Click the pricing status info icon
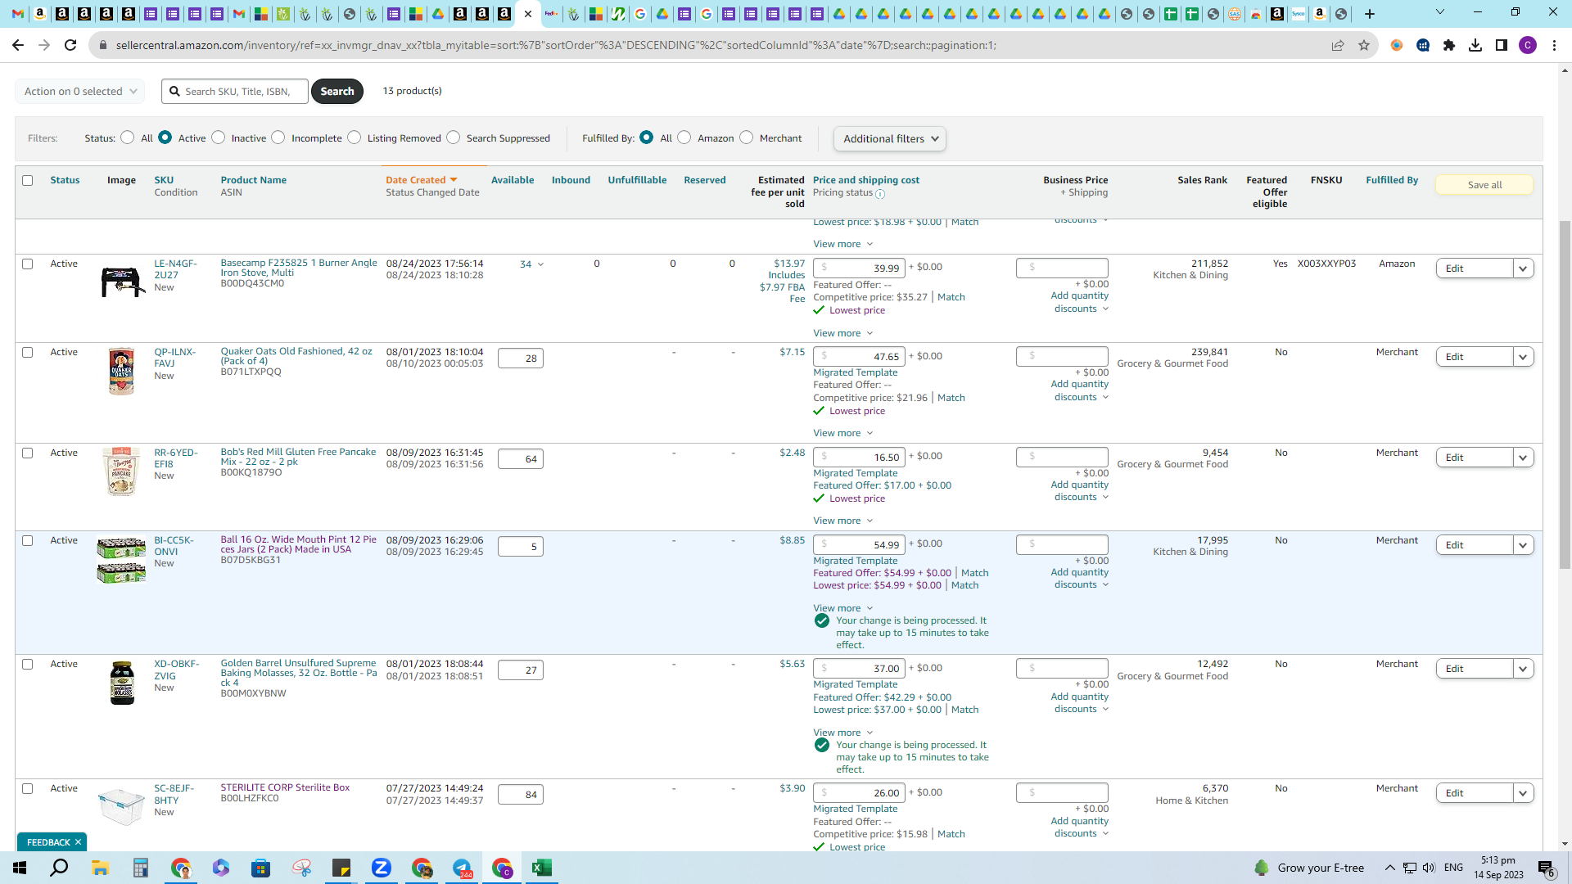 click(x=880, y=194)
